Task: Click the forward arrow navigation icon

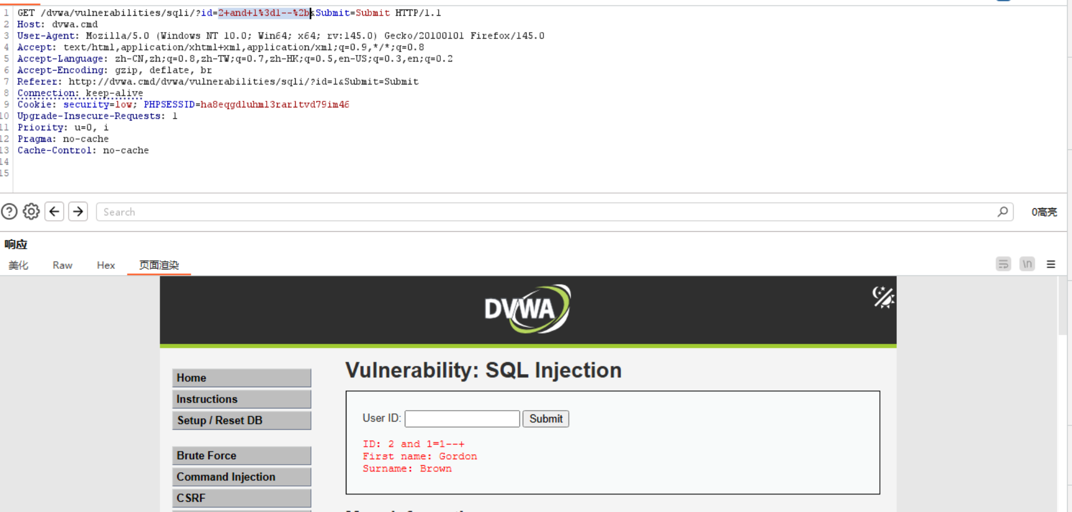Action: [77, 212]
